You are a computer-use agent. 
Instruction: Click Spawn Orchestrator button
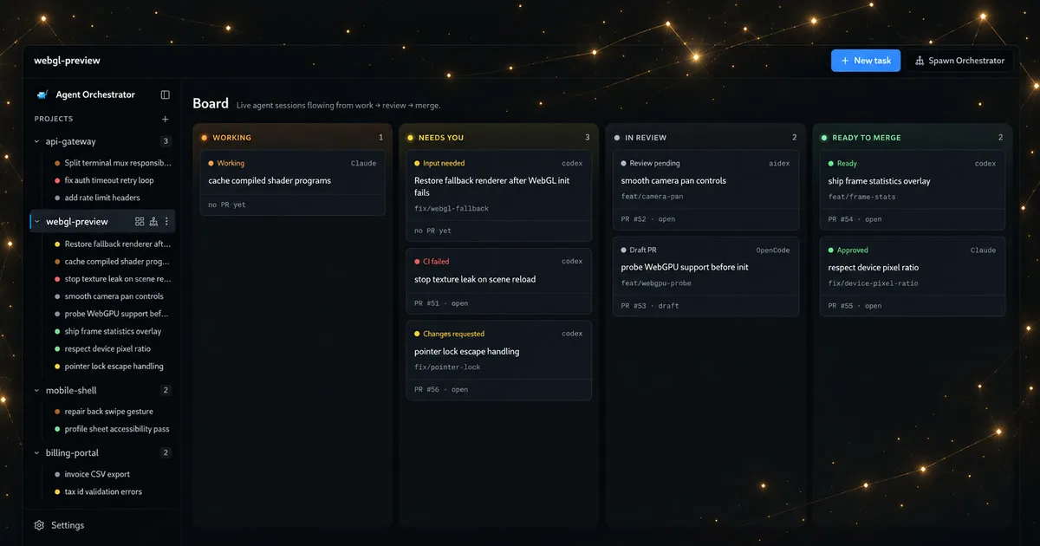(959, 61)
